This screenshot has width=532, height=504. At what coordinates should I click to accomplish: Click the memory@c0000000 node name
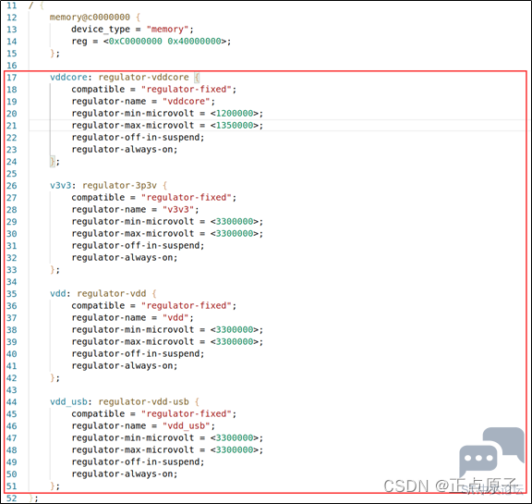point(90,17)
